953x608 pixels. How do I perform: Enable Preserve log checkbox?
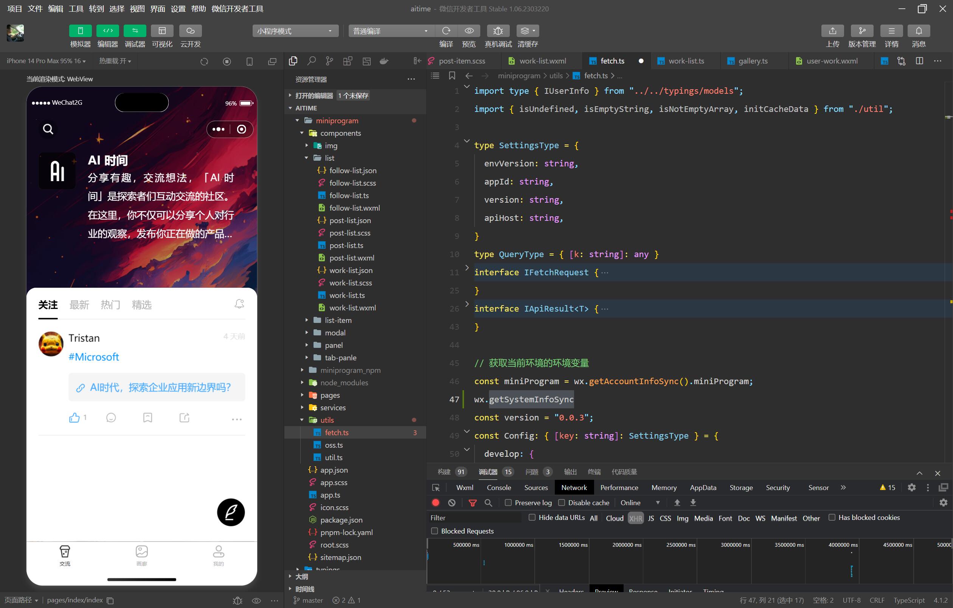click(x=508, y=503)
